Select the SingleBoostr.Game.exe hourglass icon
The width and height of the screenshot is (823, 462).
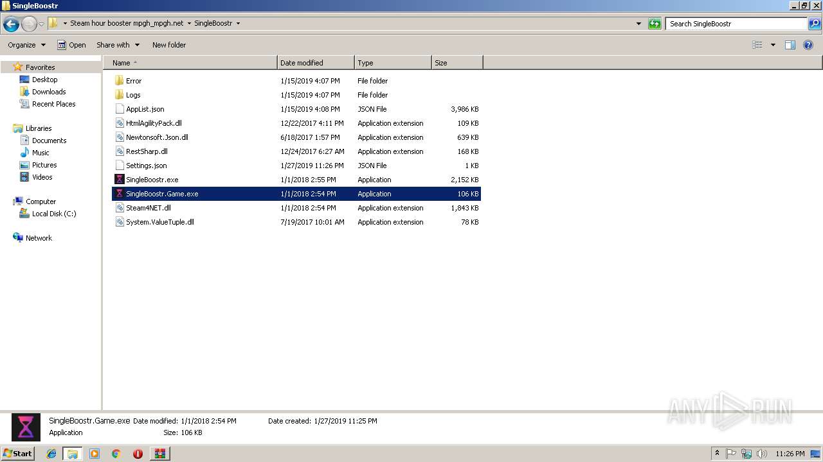pos(119,194)
